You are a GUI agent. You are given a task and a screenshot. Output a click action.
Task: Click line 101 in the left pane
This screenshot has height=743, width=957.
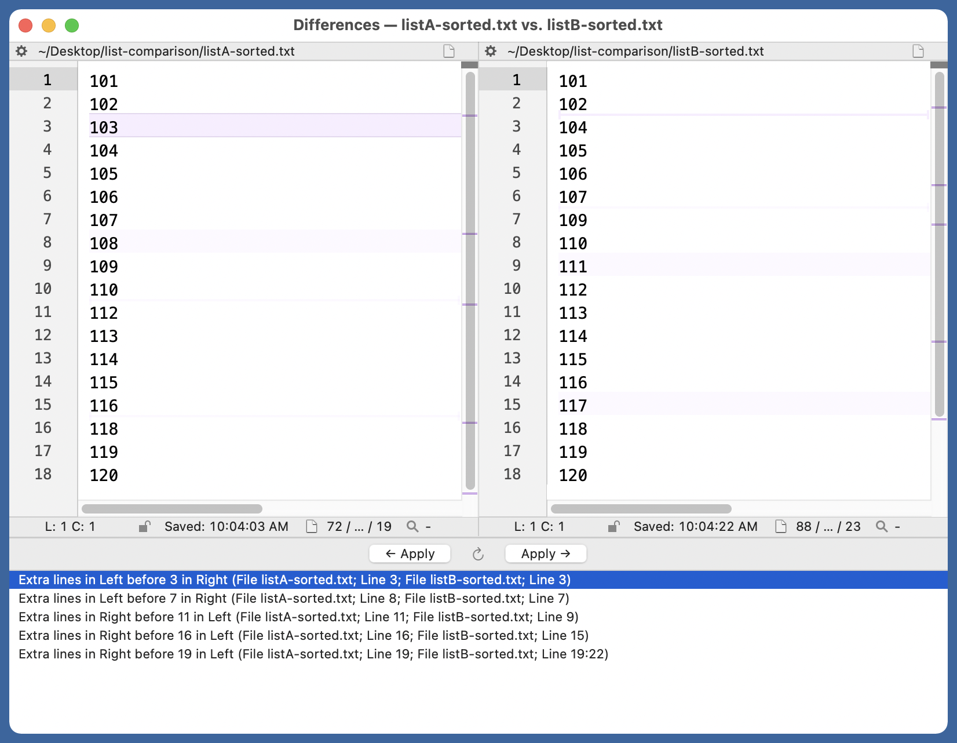104,81
